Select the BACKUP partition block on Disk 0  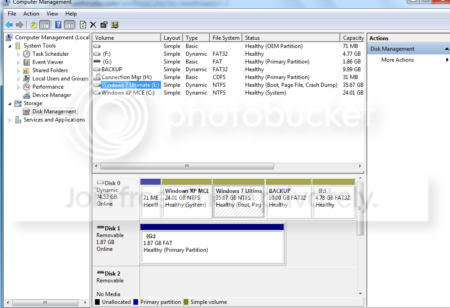(x=289, y=198)
